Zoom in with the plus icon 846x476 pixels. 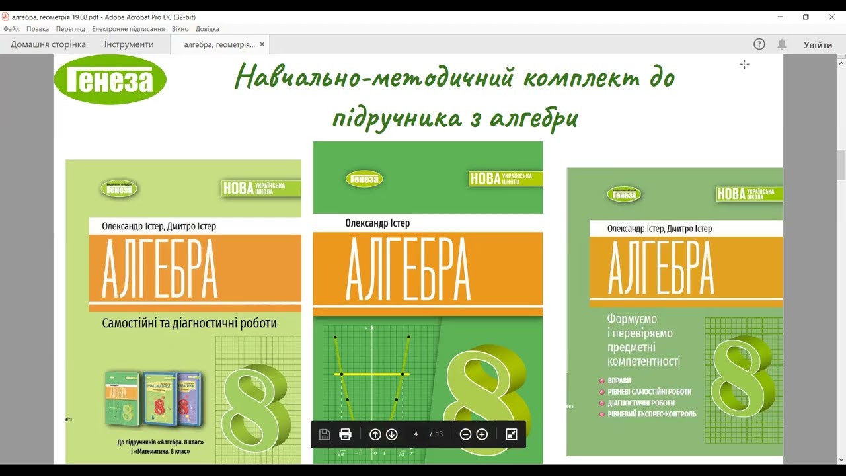482,434
